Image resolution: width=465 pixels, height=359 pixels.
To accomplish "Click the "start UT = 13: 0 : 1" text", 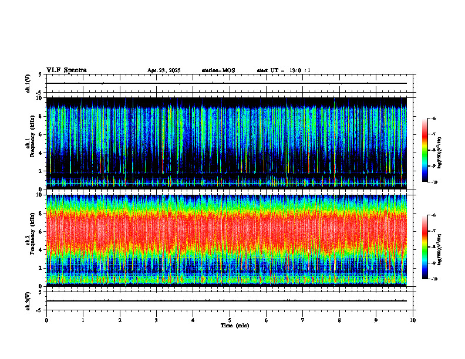I will click(284, 70).
